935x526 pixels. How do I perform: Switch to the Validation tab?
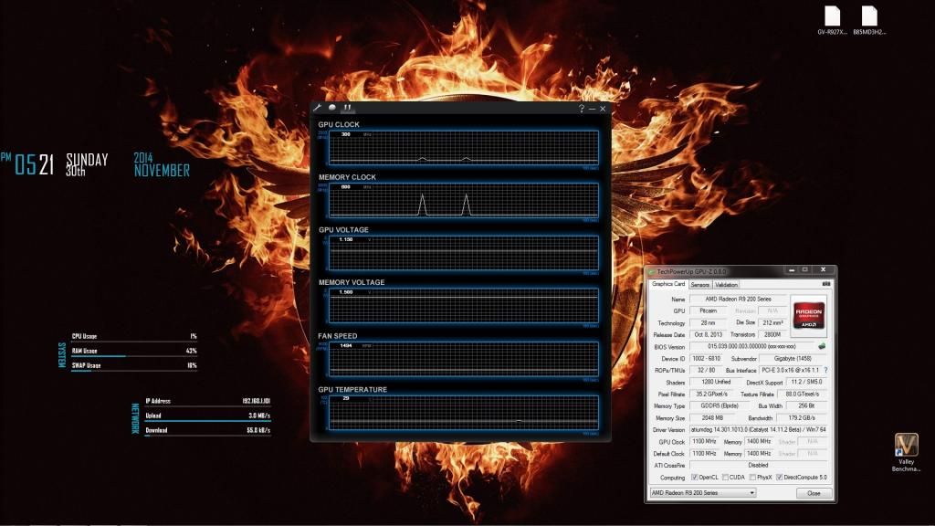(x=726, y=284)
